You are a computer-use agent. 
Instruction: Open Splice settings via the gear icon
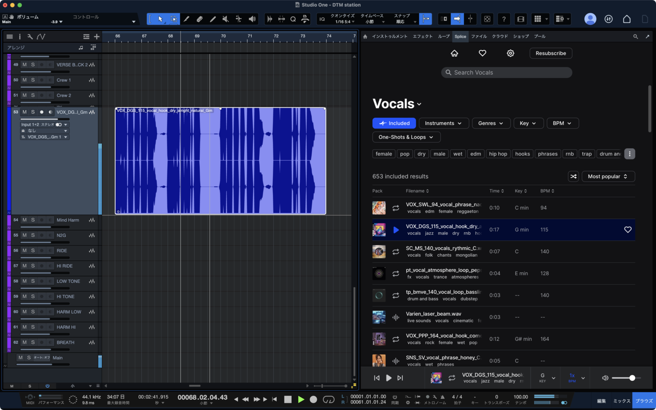[x=510, y=53]
